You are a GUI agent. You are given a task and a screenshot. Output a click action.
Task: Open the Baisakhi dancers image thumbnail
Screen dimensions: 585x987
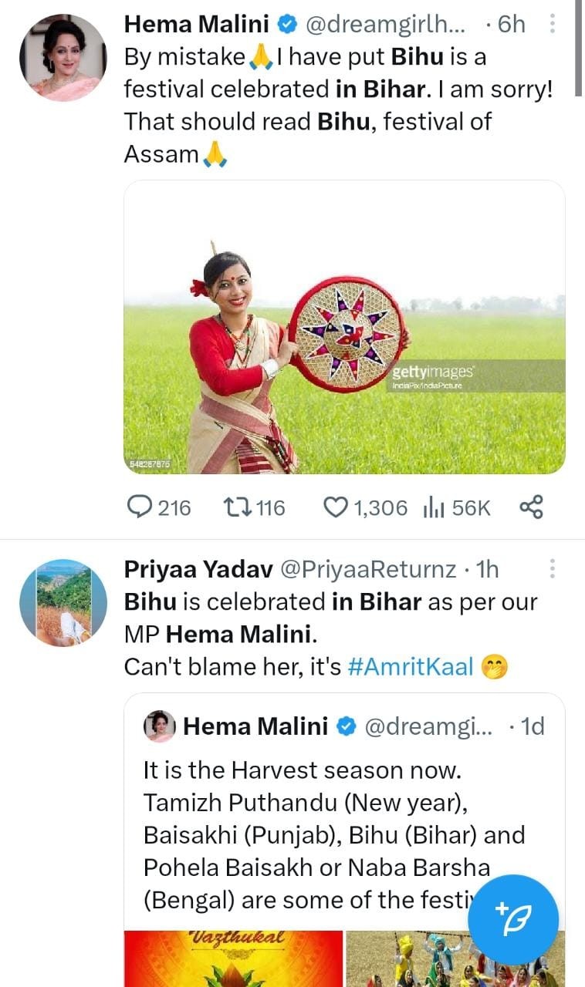click(x=455, y=958)
